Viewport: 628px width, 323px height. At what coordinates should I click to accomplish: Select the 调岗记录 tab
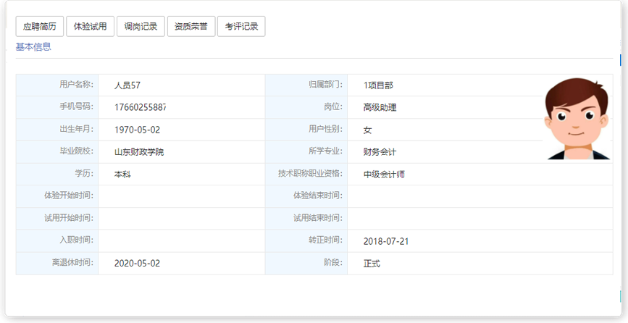pyautogui.click(x=141, y=27)
